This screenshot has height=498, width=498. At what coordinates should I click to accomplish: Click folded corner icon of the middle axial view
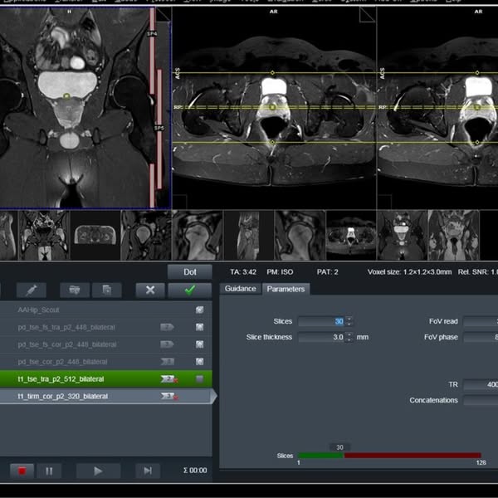pyautogui.click(x=367, y=15)
